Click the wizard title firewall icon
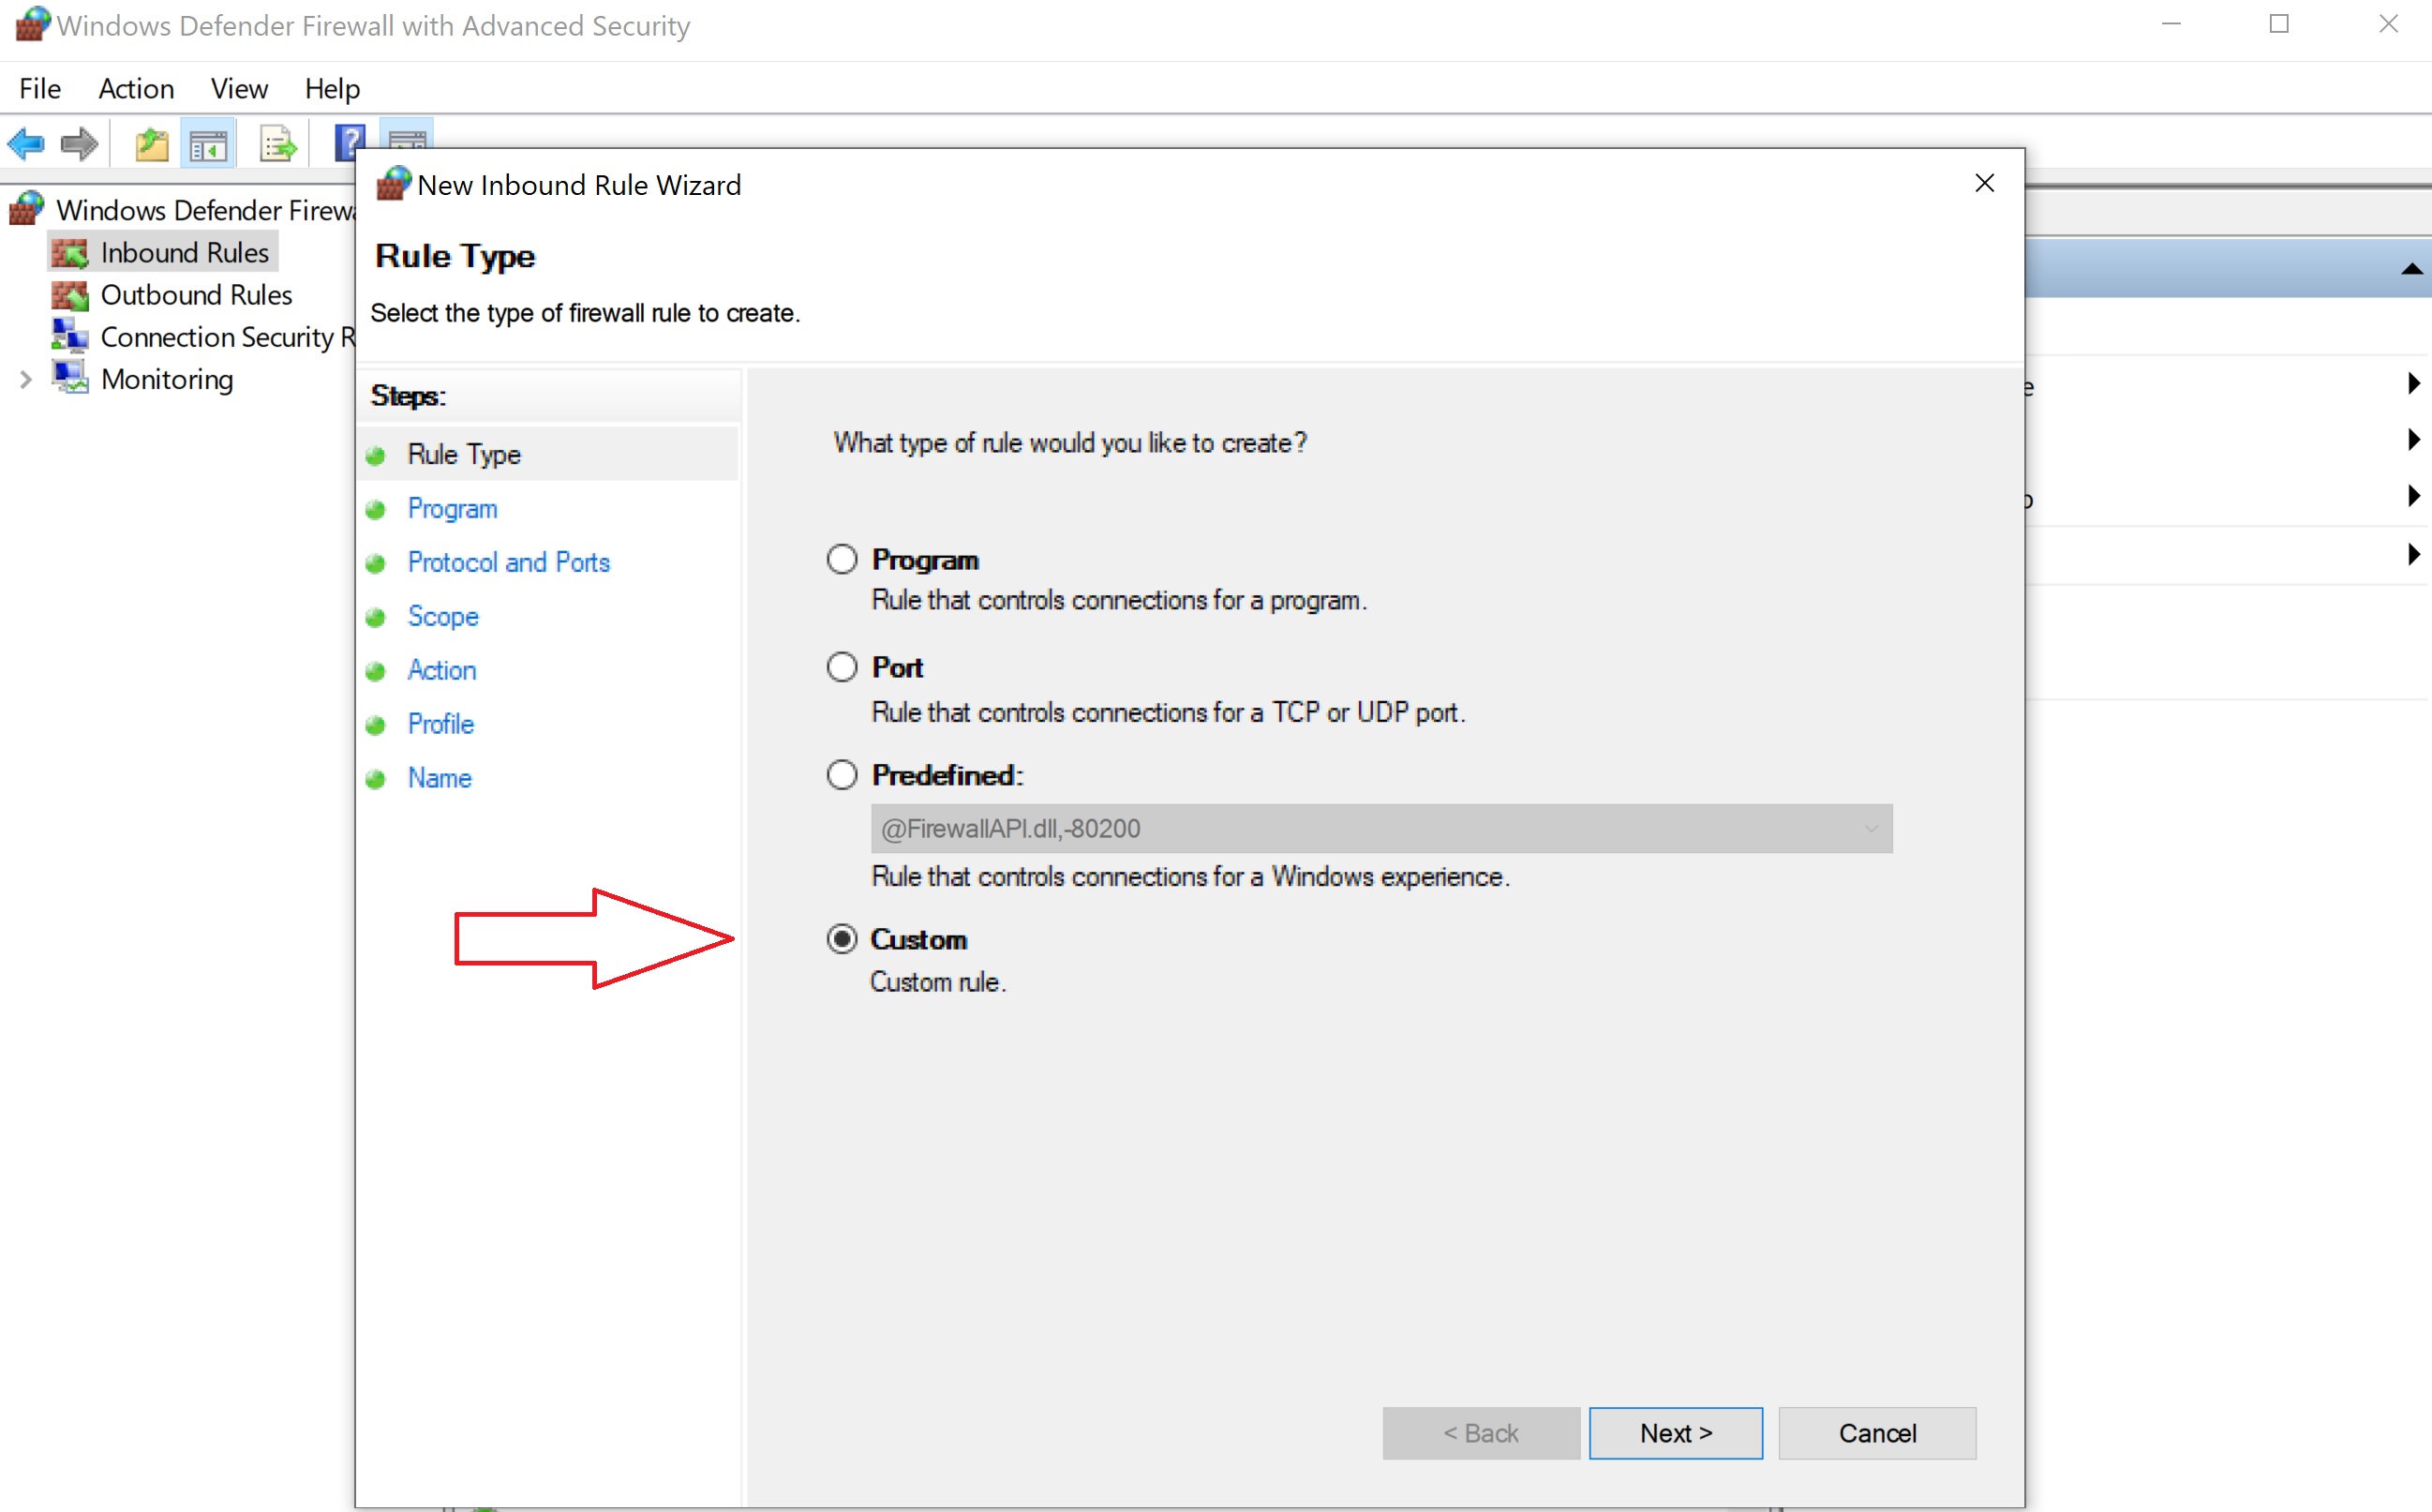Image resolution: width=2432 pixels, height=1512 pixels. click(x=394, y=183)
